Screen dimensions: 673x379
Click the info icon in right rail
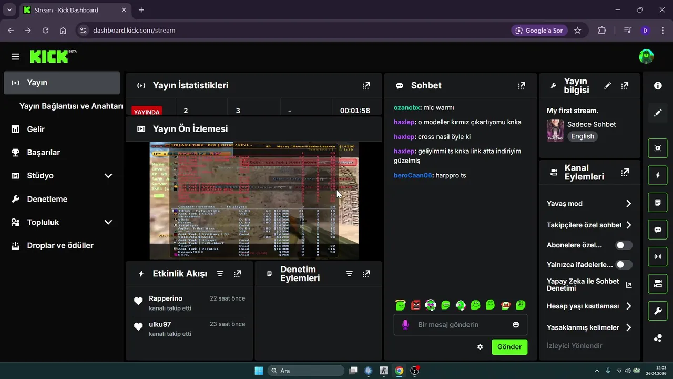(658, 85)
